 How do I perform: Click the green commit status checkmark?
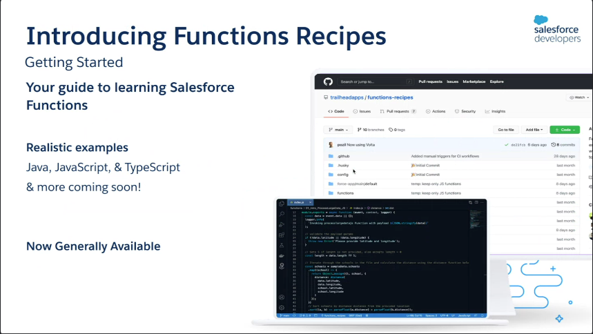(507, 144)
